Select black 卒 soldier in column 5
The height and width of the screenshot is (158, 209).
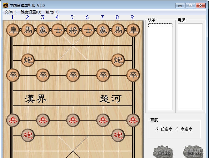tap(73, 75)
